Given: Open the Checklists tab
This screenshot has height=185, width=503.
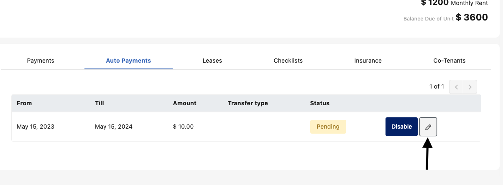Looking at the screenshot, I should point(288,61).
